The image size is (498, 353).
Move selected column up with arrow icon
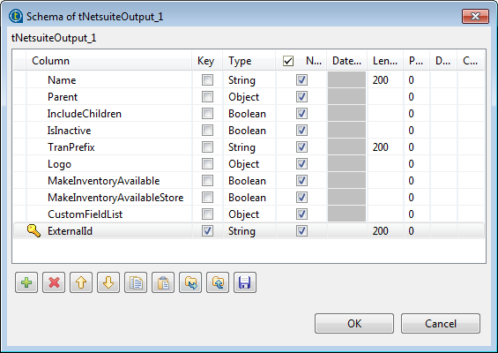[81, 282]
